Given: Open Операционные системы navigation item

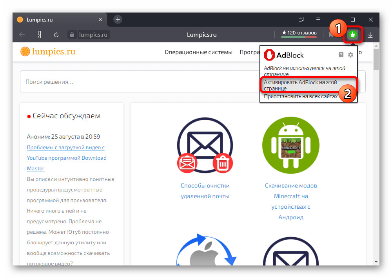Looking at the screenshot, I should 198,52.
